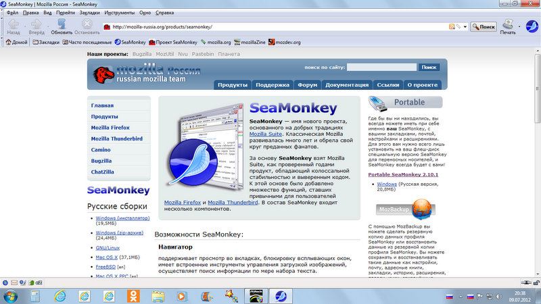Open the mozilla.org bookmark
Viewport: 541px width, 304px height.
[216, 42]
